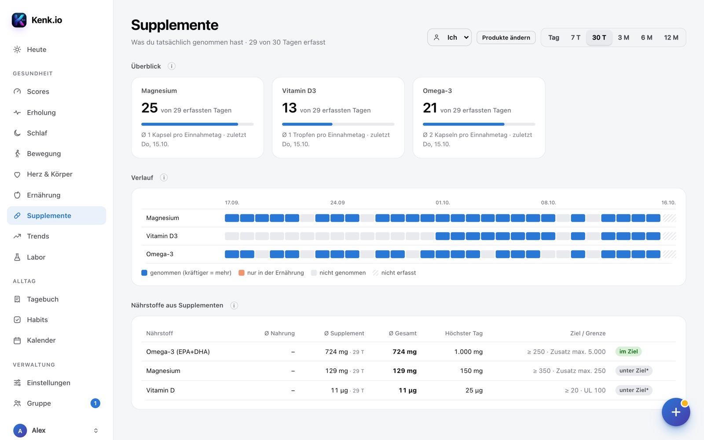Click the Kenk.io logo icon
This screenshot has height=440, width=704.
click(19, 20)
